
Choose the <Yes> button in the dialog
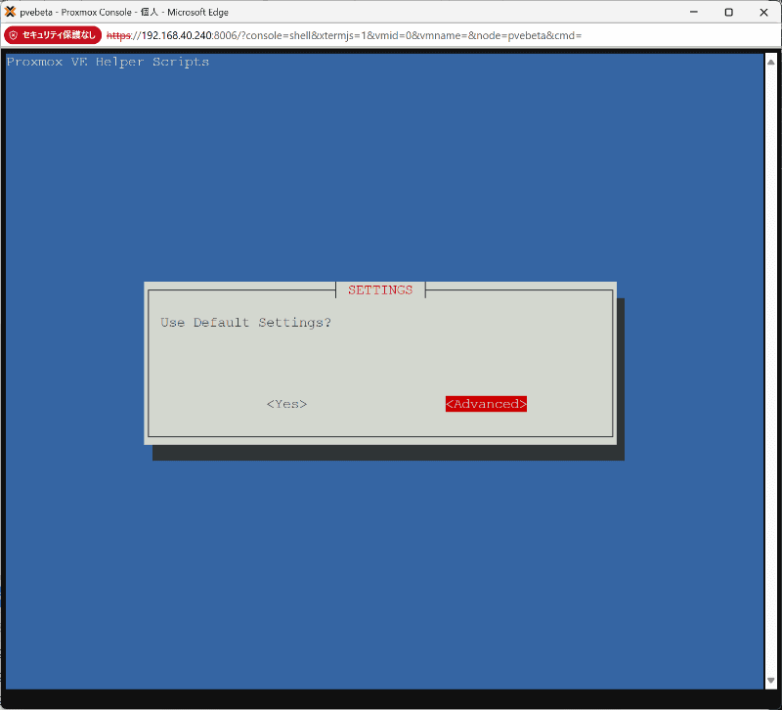286,404
